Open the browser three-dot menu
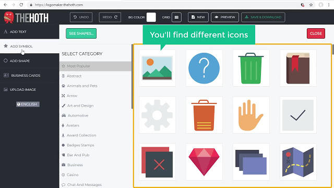The image size is (334, 188). click(329, 5)
